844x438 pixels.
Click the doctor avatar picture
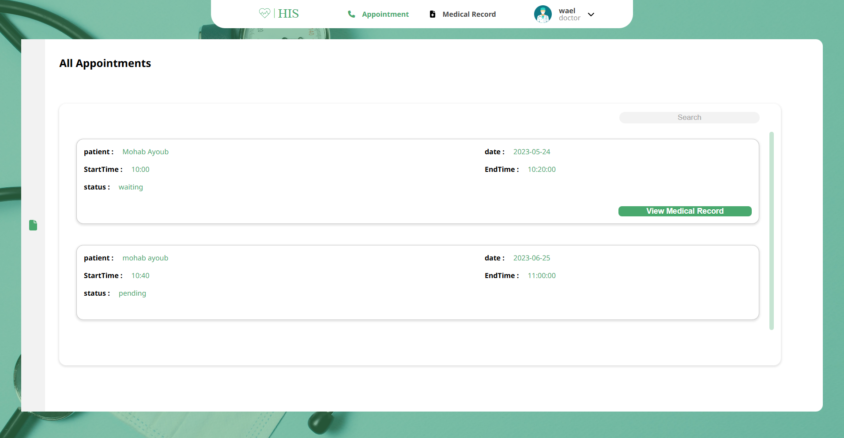click(543, 14)
